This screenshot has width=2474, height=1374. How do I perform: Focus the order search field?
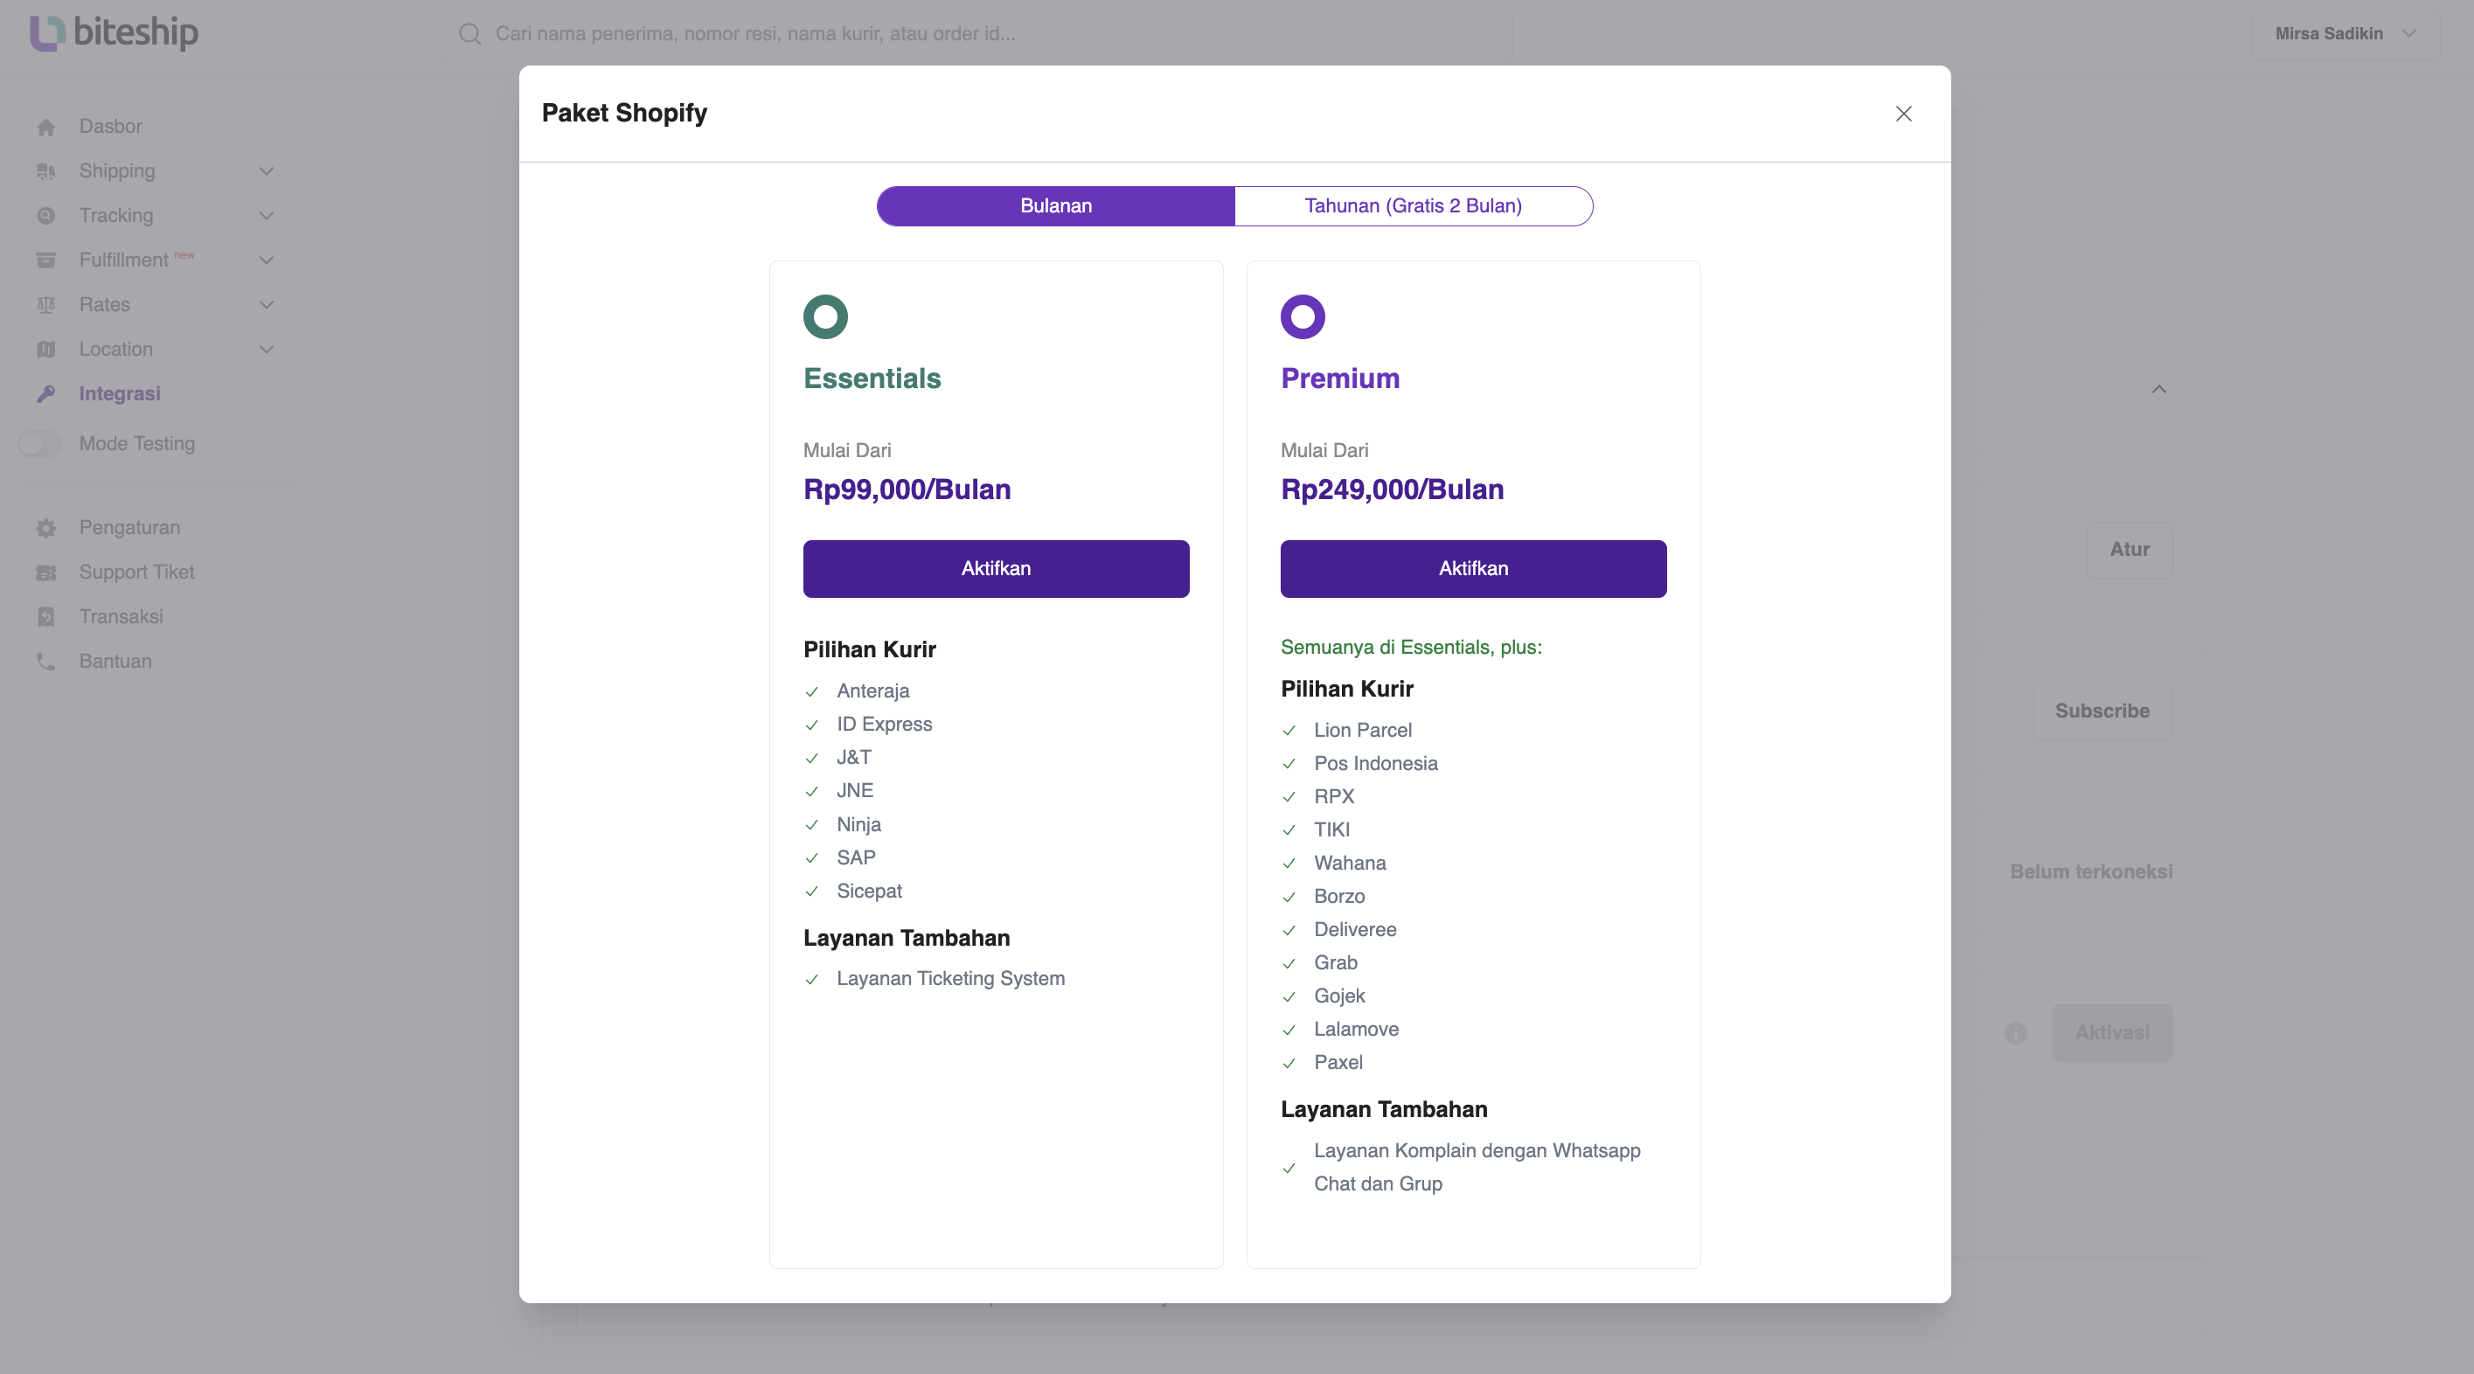976,35
